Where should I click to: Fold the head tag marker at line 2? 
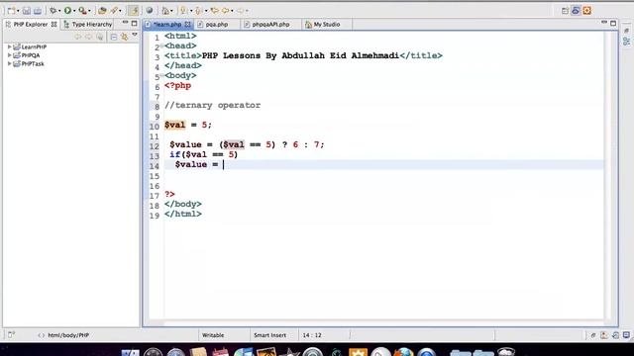(x=162, y=45)
